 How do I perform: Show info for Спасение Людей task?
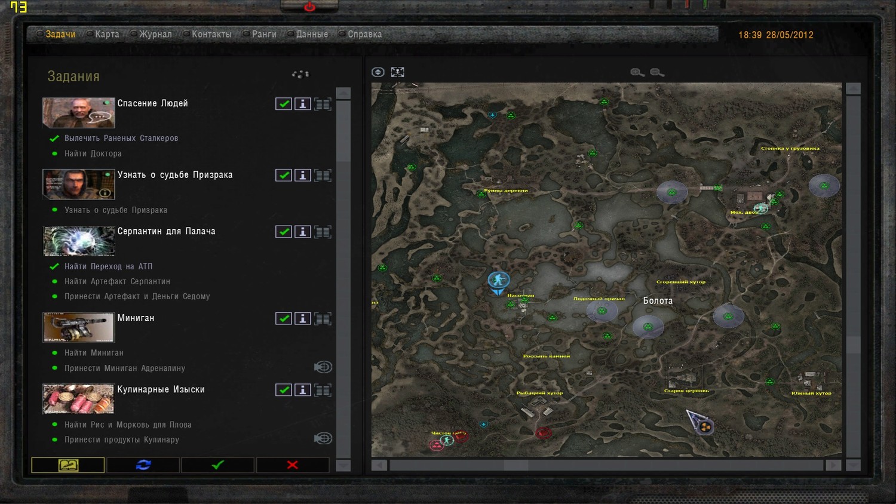click(303, 104)
